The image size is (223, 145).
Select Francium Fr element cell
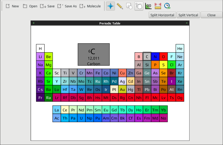click(40, 97)
